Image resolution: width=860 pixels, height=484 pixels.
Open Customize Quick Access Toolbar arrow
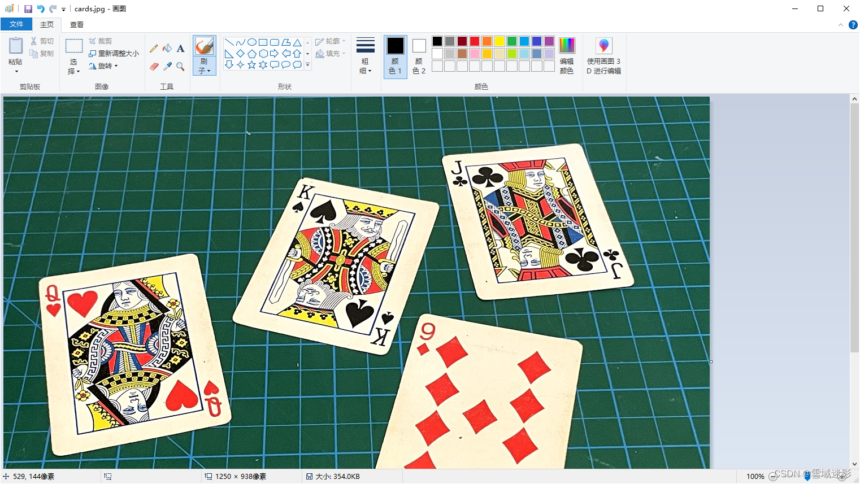pyautogui.click(x=63, y=10)
